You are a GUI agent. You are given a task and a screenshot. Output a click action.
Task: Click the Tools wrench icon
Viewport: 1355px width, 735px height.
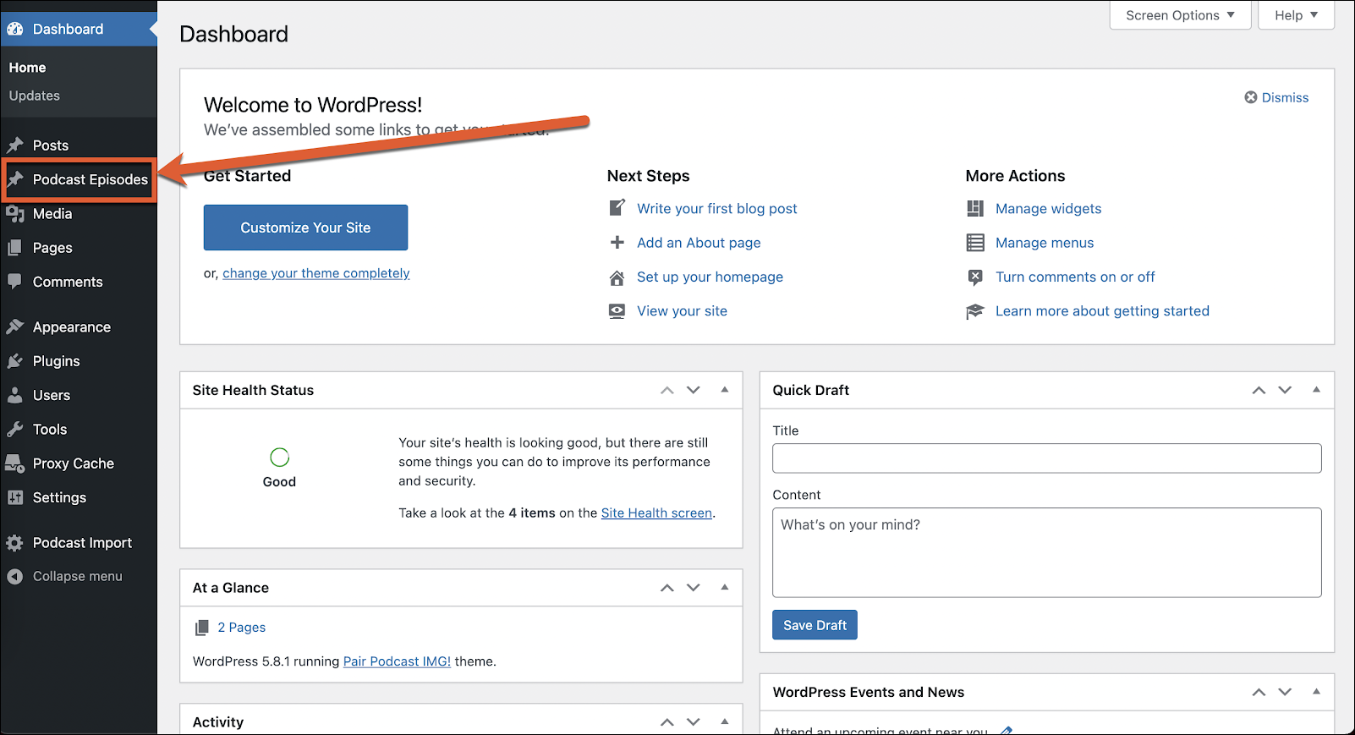click(15, 429)
